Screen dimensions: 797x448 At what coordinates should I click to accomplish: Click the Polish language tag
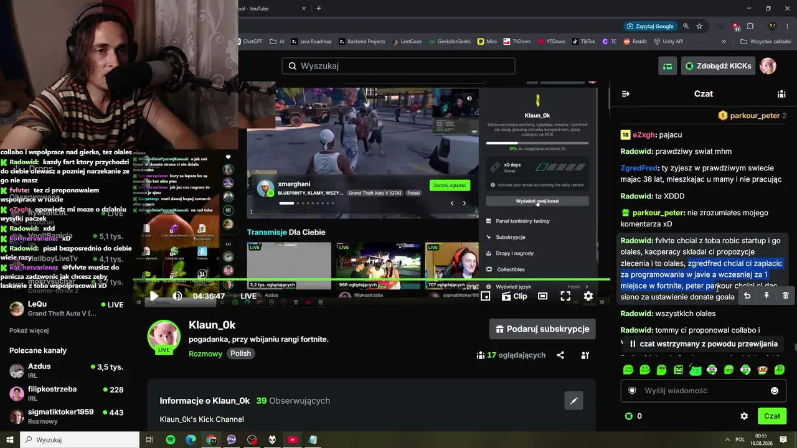pos(241,353)
